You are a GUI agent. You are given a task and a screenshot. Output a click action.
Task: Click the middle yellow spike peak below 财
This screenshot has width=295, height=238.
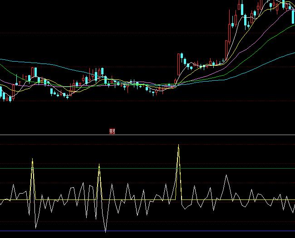[99, 165]
